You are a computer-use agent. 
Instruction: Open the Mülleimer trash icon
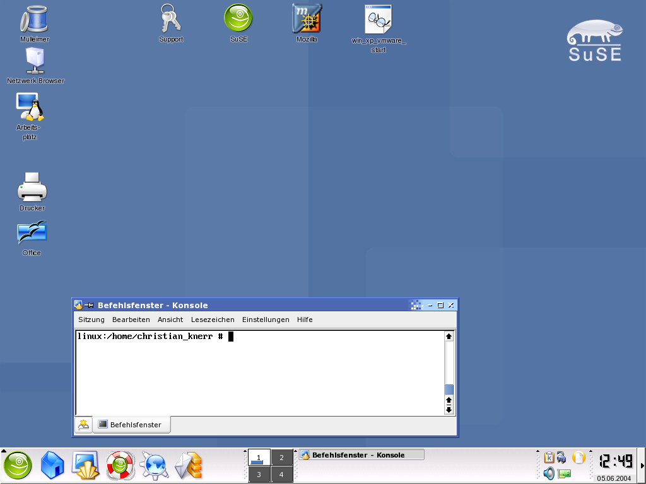point(34,20)
